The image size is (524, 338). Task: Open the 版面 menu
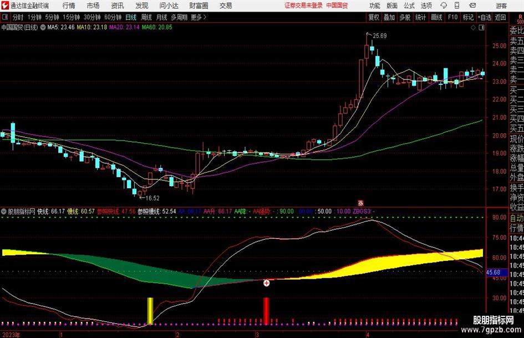pyautogui.click(x=392, y=6)
